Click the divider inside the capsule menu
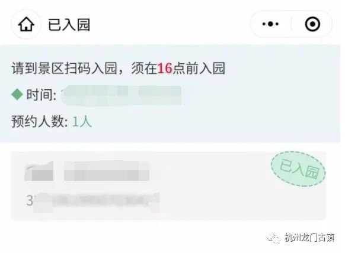 (292, 24)
